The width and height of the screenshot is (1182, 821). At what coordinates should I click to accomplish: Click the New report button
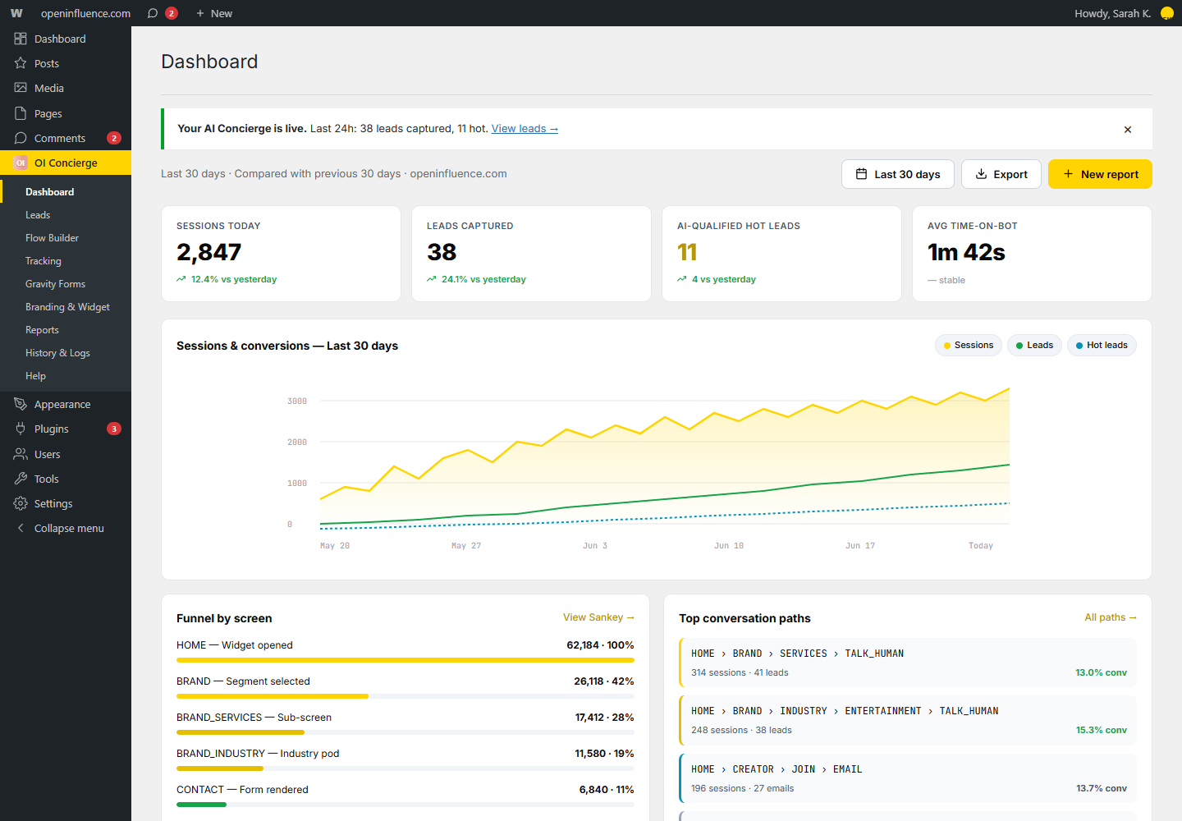click(1100, 174)
